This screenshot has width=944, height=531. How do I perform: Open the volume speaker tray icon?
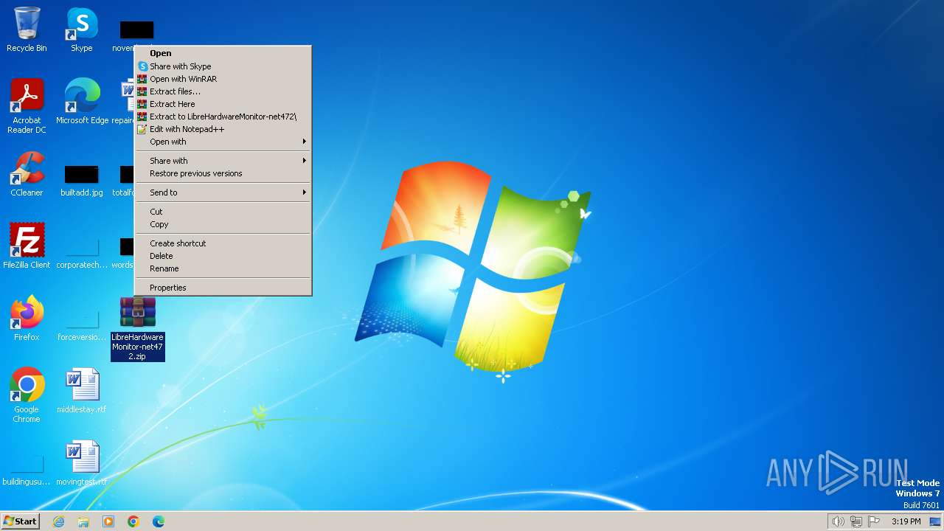coord(838,521)
